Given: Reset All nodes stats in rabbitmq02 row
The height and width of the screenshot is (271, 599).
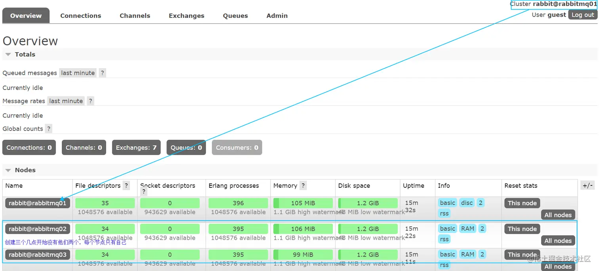Looking at the screenshot, I should click(558, 240).
